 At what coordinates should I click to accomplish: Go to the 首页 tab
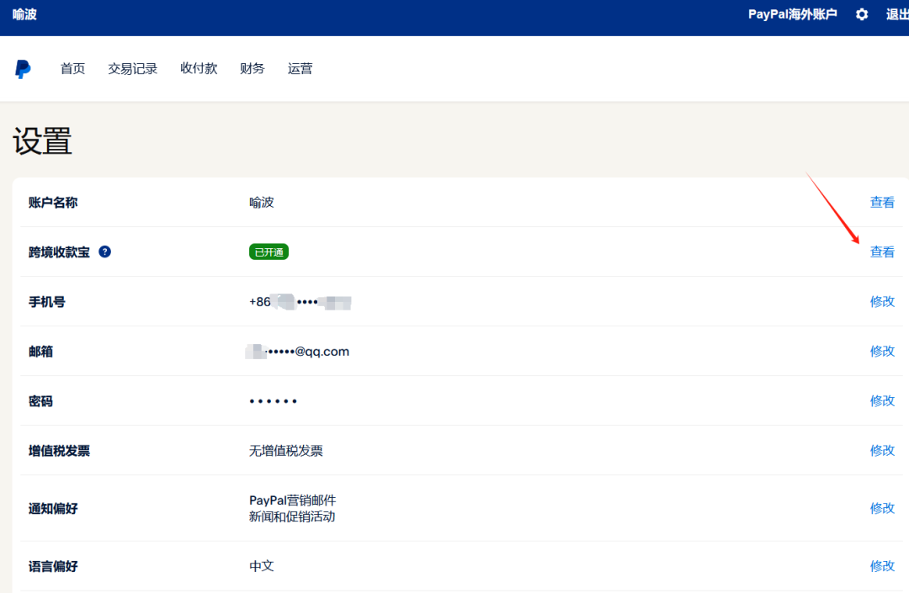(x=73, y=69)
